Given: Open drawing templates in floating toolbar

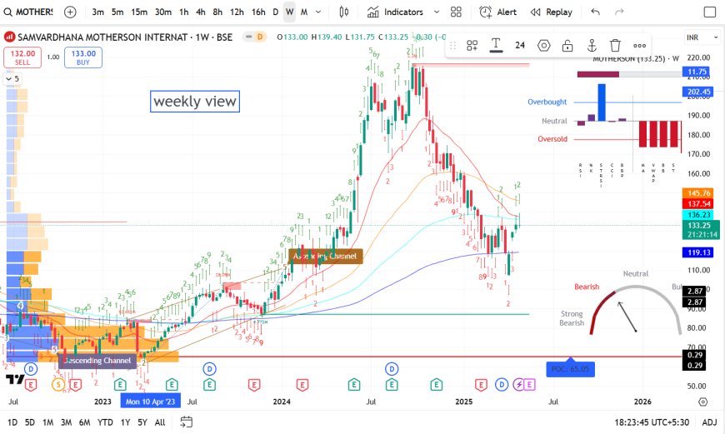Looking at the screenshot, I should (472, 45).
